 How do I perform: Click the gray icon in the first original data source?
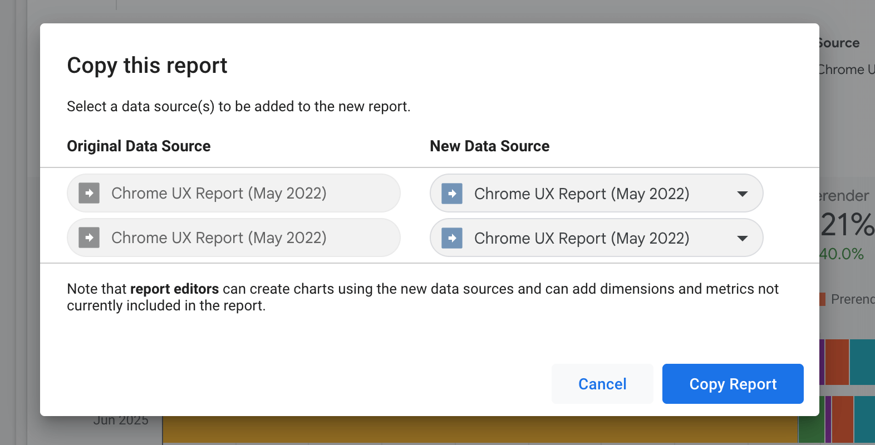click(x=89, y=194)
